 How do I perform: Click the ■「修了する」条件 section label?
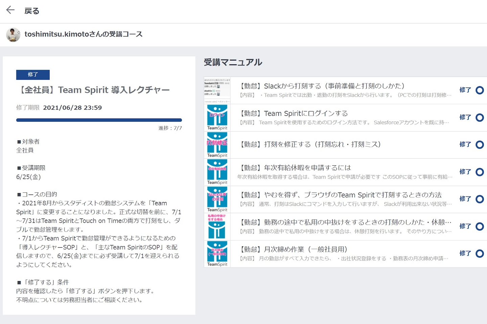point(43,282)
